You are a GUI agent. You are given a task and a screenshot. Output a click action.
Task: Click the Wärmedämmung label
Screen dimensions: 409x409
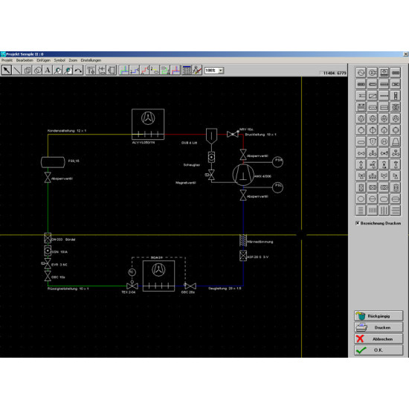pyautogui.click(x=260, y=242)
